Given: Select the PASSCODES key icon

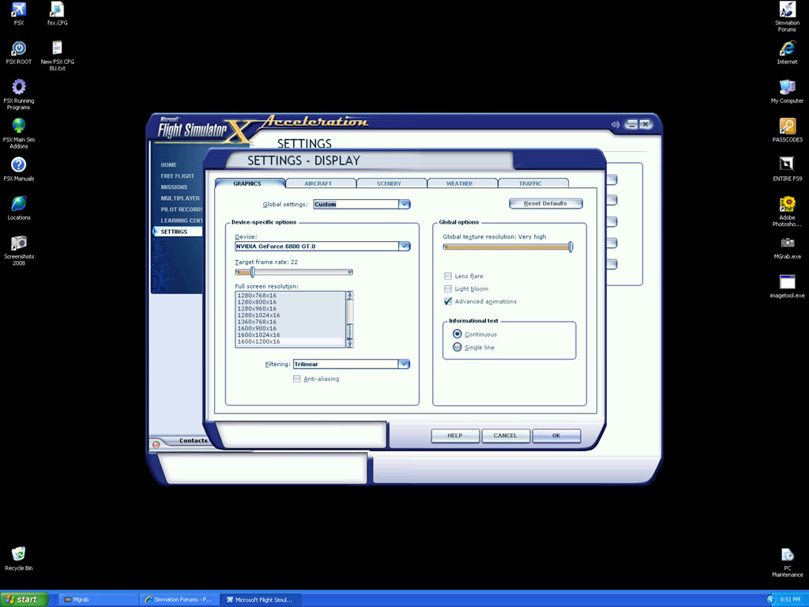Looking at the screenshot, I should [788, 126].
